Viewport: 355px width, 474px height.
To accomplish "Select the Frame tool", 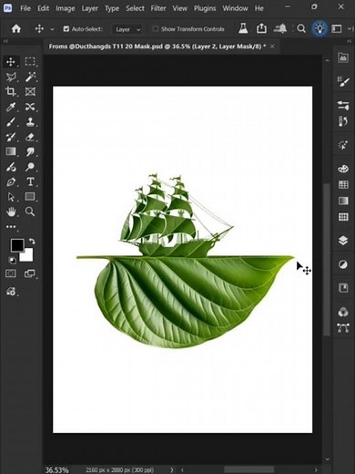I will [30, 91].
